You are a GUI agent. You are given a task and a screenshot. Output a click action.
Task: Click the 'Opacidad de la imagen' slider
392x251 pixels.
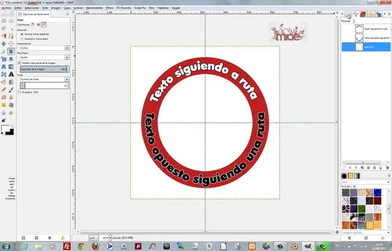point(42,69)
